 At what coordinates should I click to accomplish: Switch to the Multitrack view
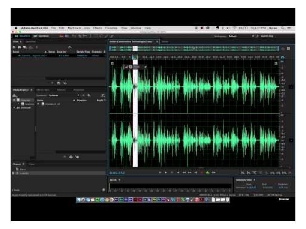point(41,36)
